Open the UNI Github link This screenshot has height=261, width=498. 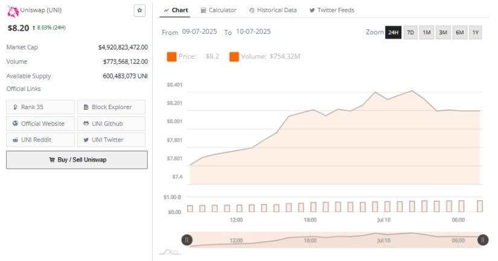111,124
